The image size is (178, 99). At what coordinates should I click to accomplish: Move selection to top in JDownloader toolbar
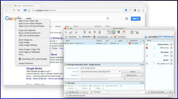tap(85, 32)
